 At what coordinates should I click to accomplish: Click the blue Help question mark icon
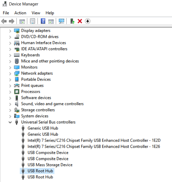pyautogui.click(x=43, y=21)
